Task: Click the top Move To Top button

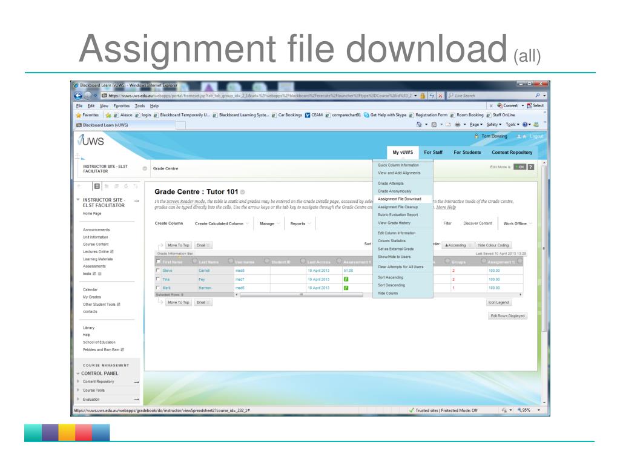Action: point(179,245)
